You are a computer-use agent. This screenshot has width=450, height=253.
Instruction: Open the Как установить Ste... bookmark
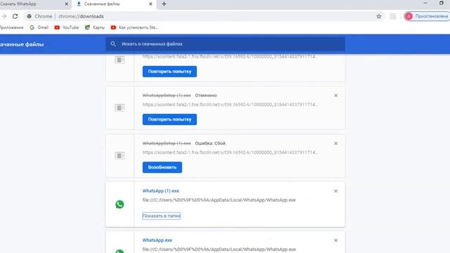tap(134, 27)
